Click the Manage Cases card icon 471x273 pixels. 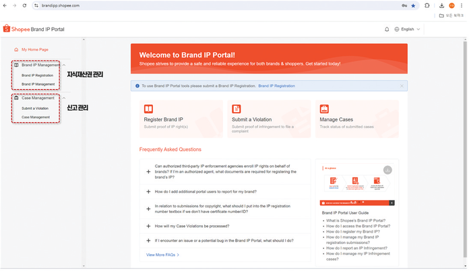click(324, 109)
